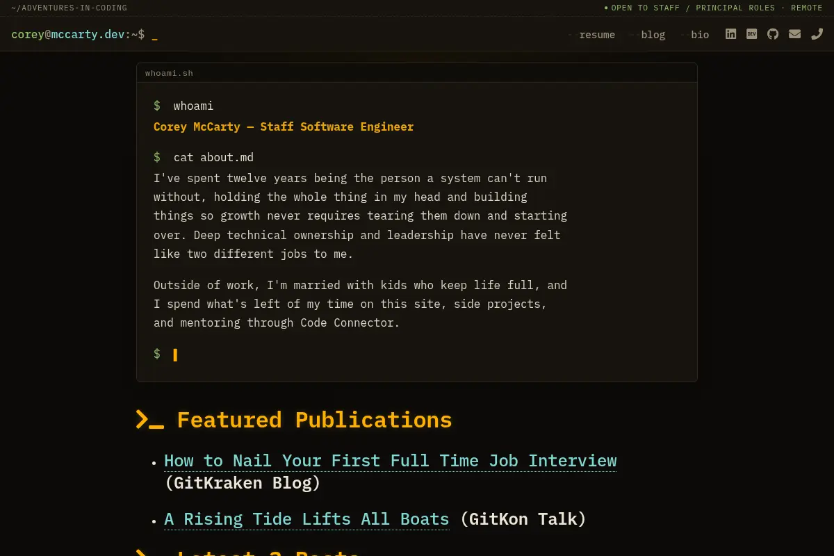Click the Open to Staff / Principal Roles banner
Viewport: 834px width, 556px height.
pos(714,8)
